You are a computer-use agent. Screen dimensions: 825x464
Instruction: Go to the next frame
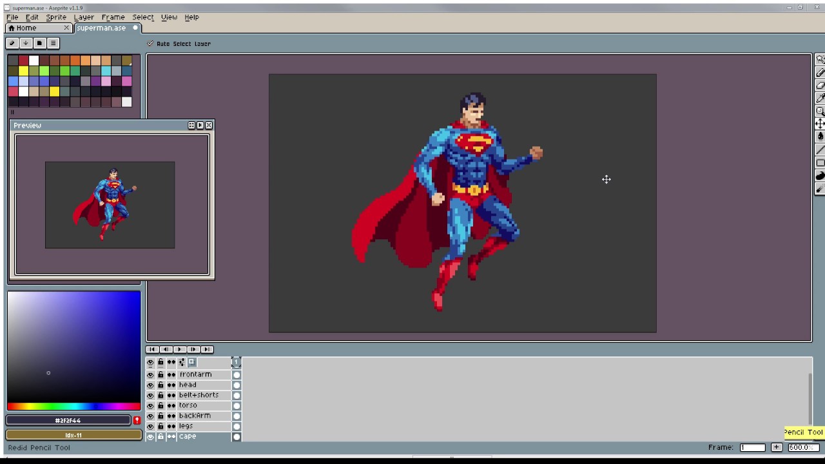[193, 349]
